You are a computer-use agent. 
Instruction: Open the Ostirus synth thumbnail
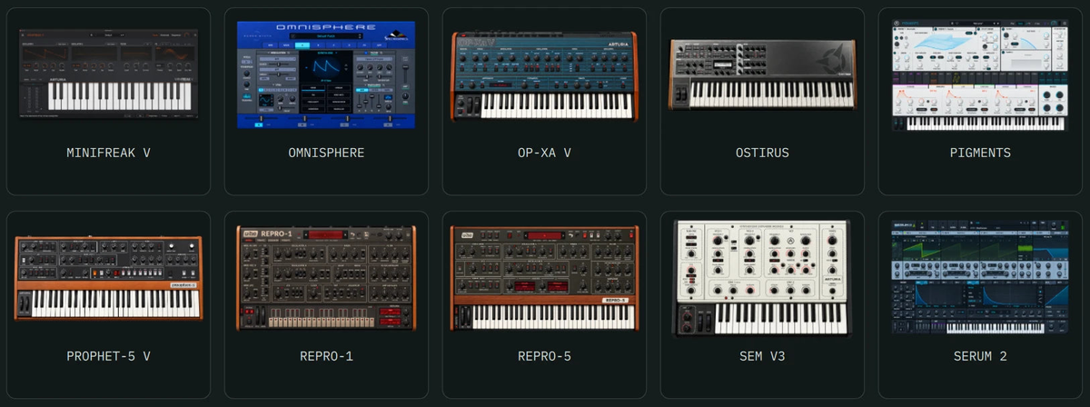762,75
